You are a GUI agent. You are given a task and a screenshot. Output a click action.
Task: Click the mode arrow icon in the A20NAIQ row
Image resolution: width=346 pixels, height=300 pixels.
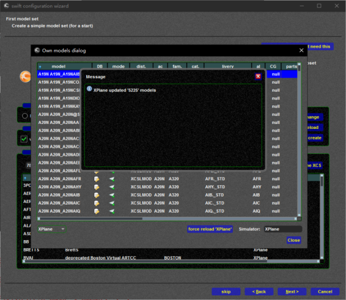(112, 210)
